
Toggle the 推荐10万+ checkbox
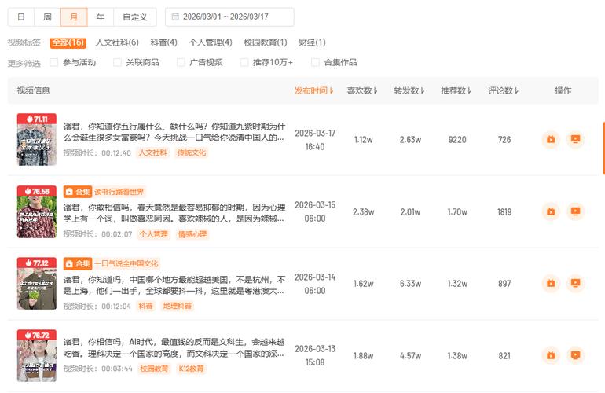pyautogui.click(x=244, y=62)
